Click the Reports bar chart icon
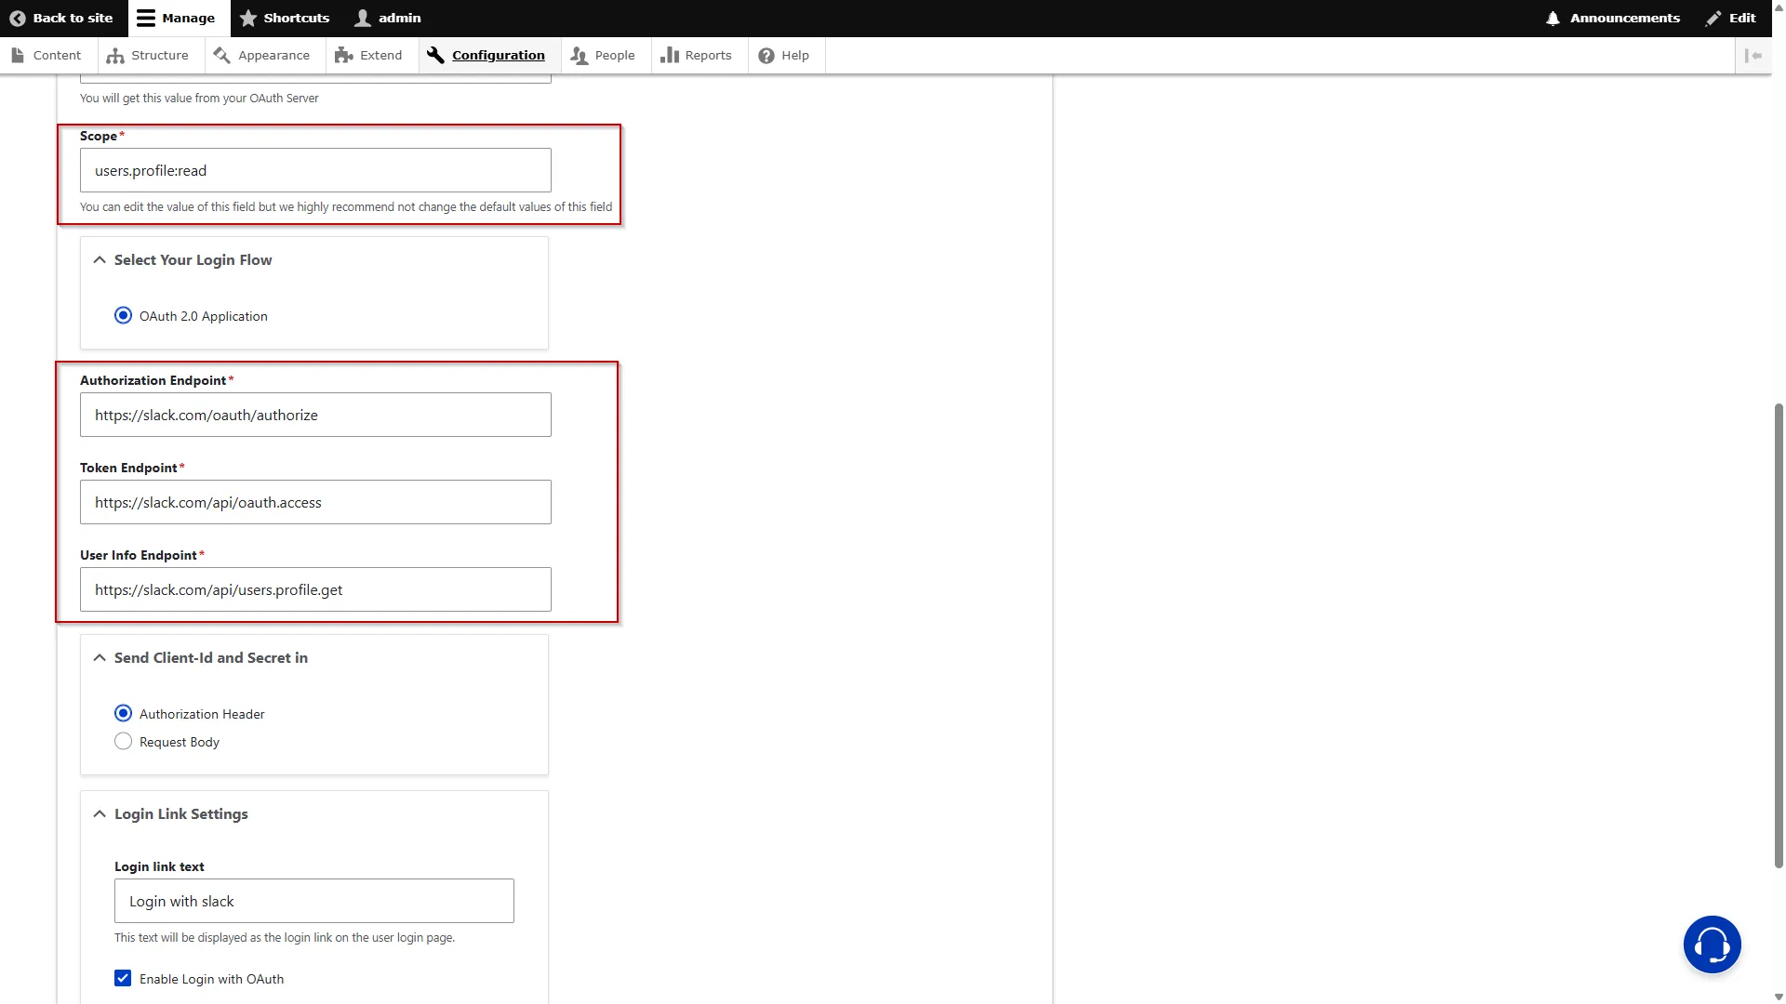The image size is (1786, 1004). pos(669,55)
